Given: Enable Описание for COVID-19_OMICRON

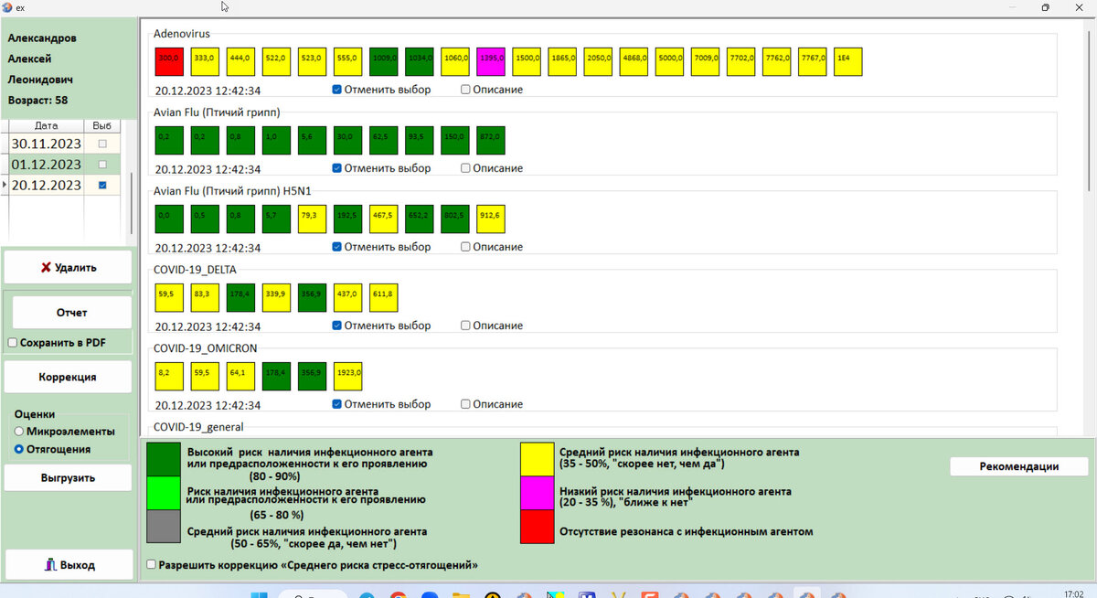Looking at the screenshot, I should click(x=465, y=404).
